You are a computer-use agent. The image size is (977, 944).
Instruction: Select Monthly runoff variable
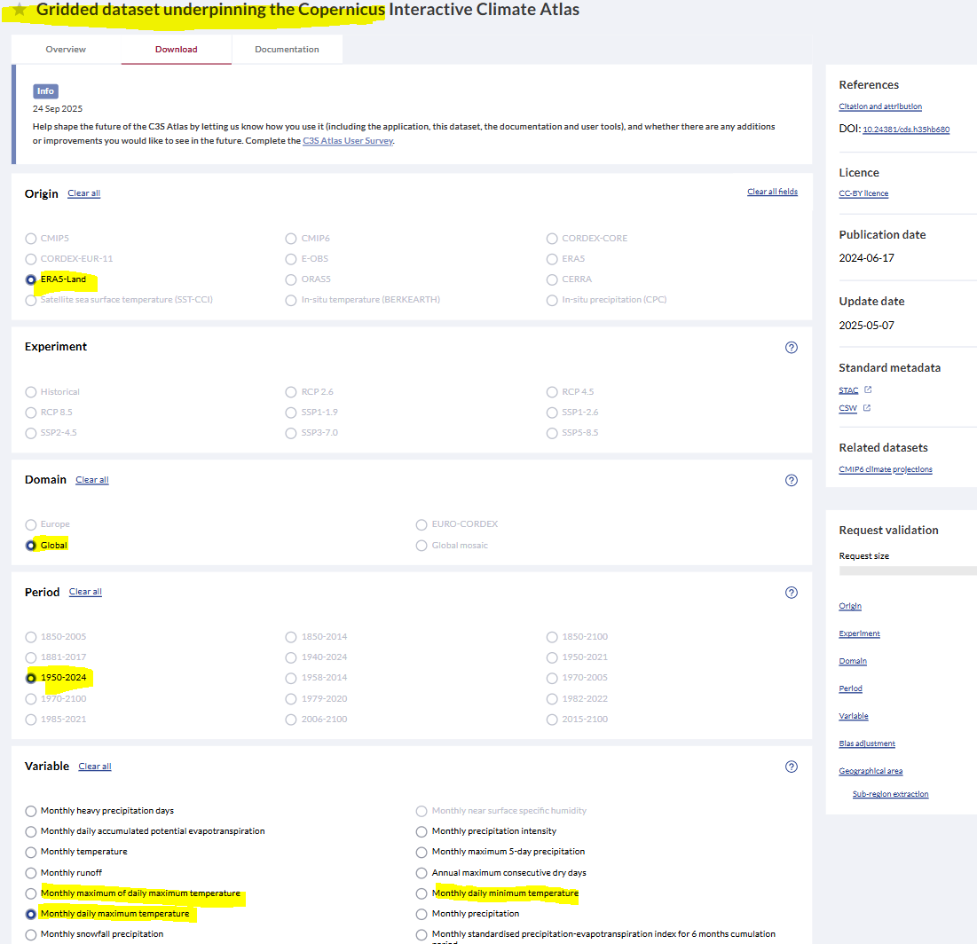(x=32, y=873)
